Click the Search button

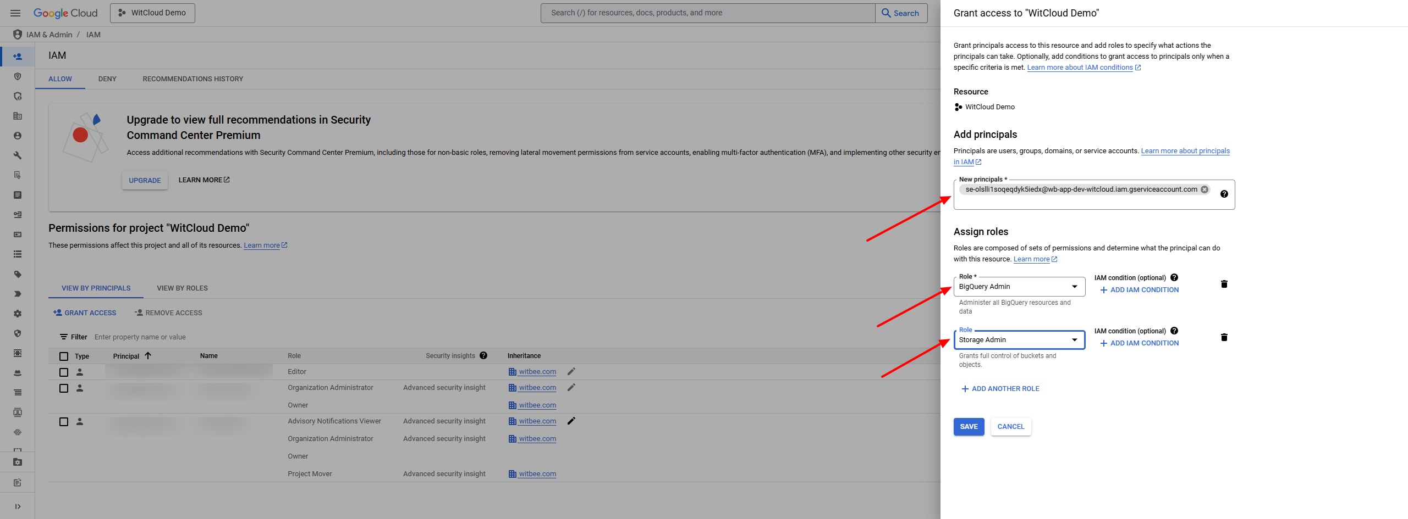coord(901,13)
